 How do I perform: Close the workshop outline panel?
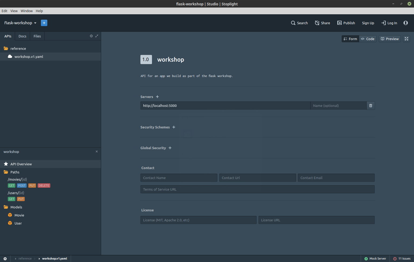pos(97,152)
